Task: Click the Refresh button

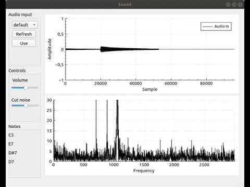Action: click(x=24, y=34)
